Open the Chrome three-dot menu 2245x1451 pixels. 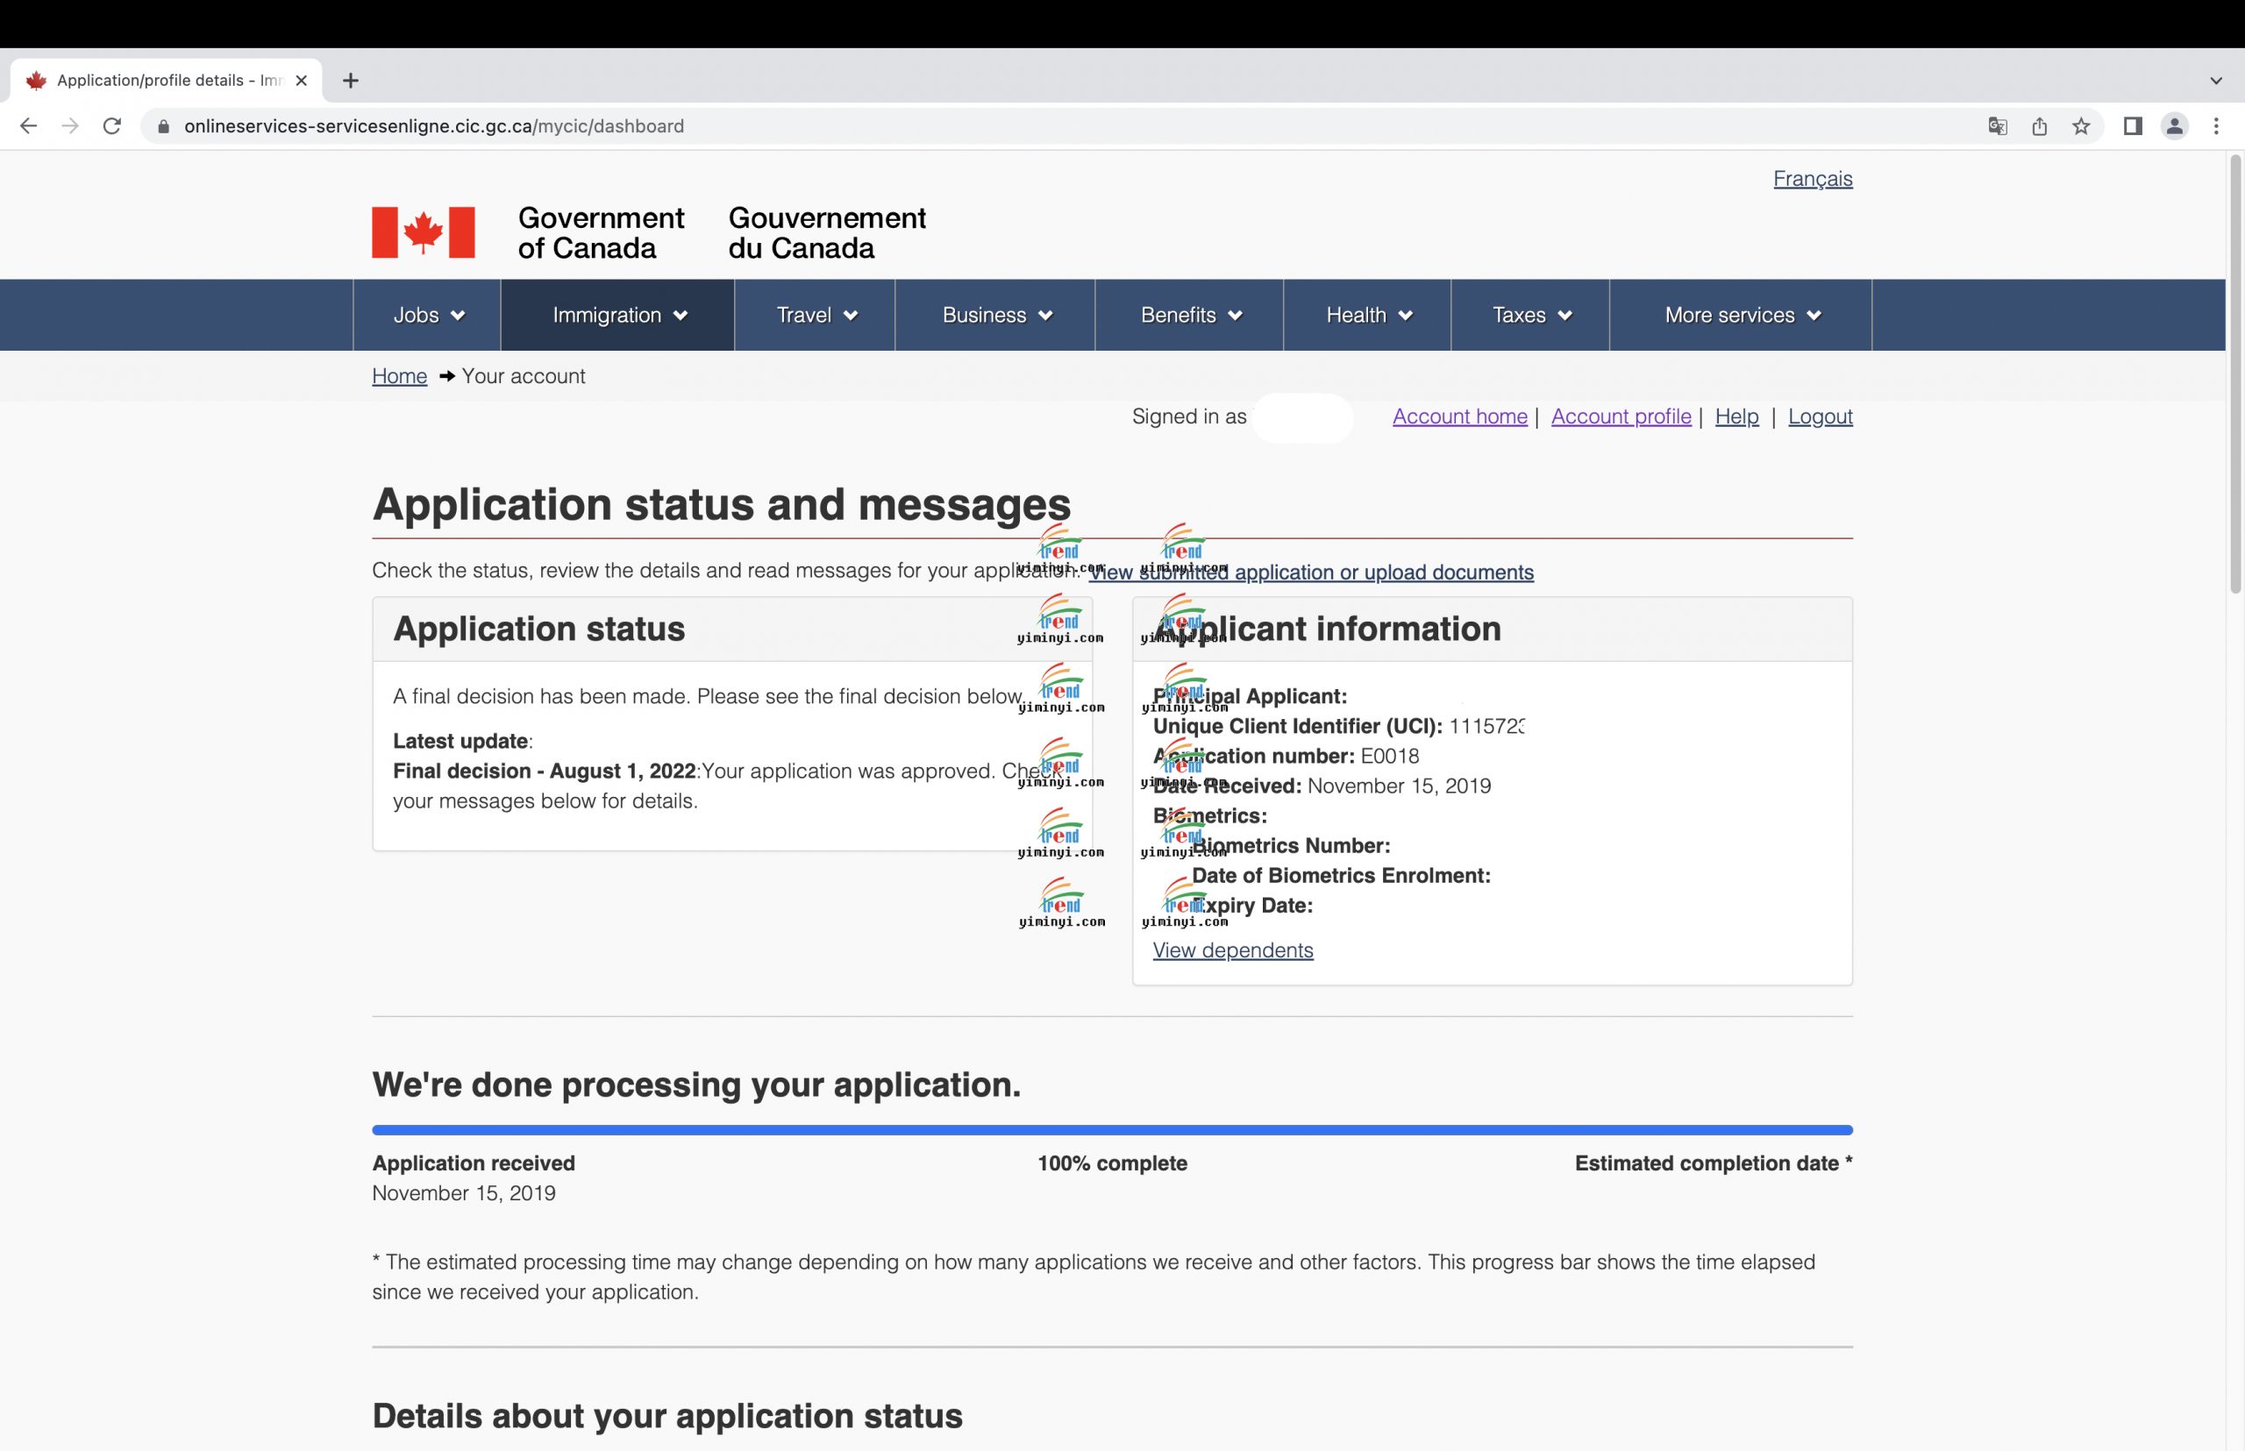coord(2216,126)
